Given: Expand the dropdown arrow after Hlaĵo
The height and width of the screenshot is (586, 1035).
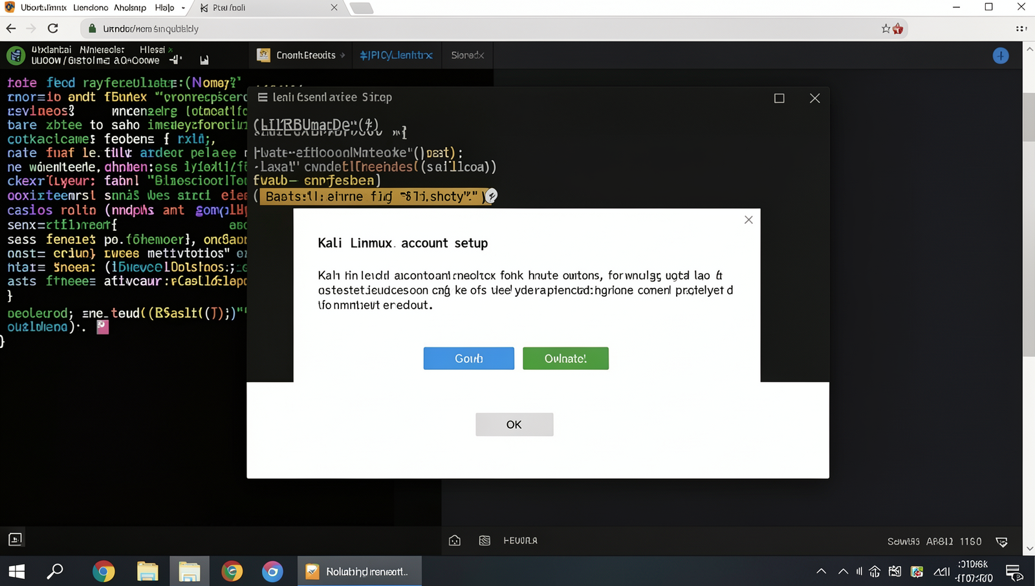Looking at the screenshot, I should [x=184, y=8].
